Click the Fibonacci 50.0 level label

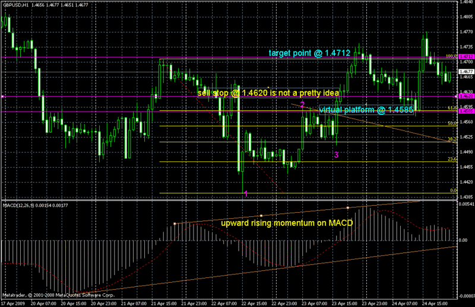(452, 123)
